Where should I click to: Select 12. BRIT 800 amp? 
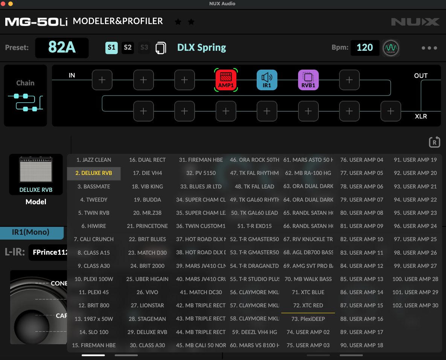pyautogui.click(x=94, y=305)
